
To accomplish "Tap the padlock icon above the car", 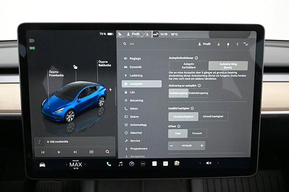I will [75, 67].
